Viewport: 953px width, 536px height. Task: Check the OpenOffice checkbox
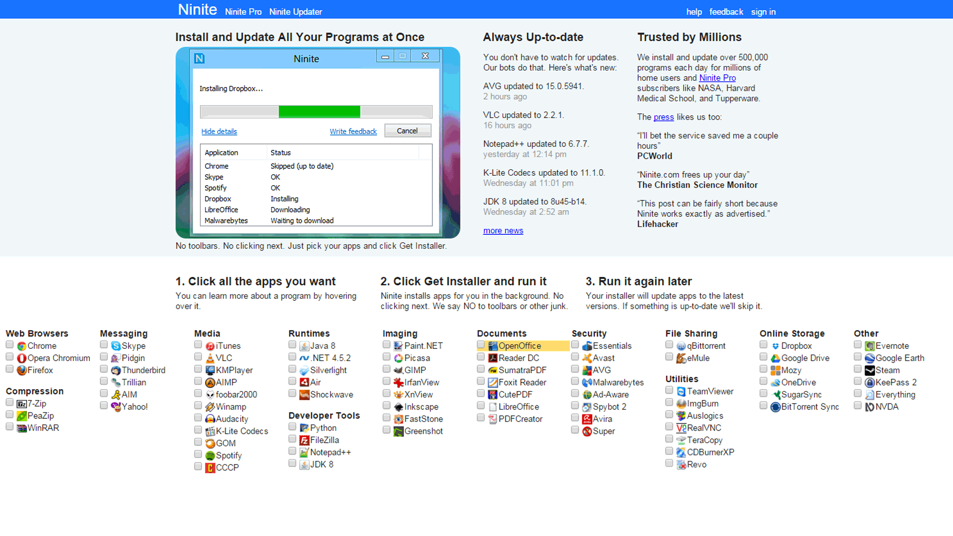point(480,344)
